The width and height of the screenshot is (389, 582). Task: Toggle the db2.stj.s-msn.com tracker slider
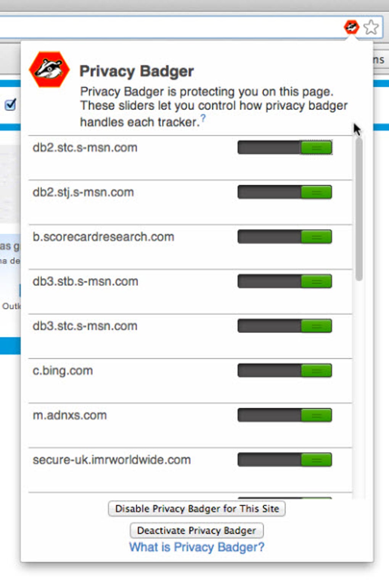(x=316, y=192)
